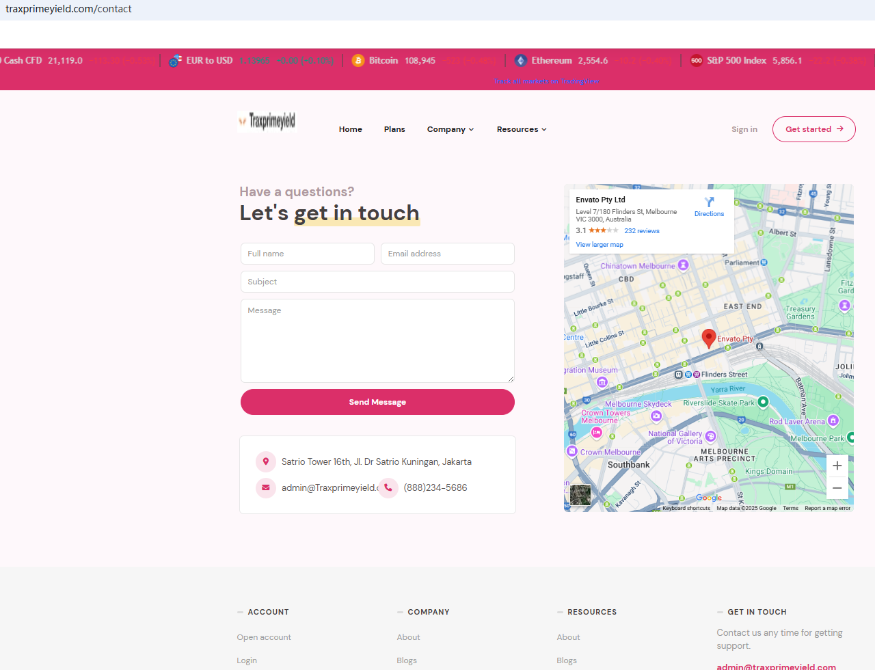Viewport: 875px width, 670px height.
Task: Open the Home menu item
Action: pyautogui.click(x=350, y=129)
